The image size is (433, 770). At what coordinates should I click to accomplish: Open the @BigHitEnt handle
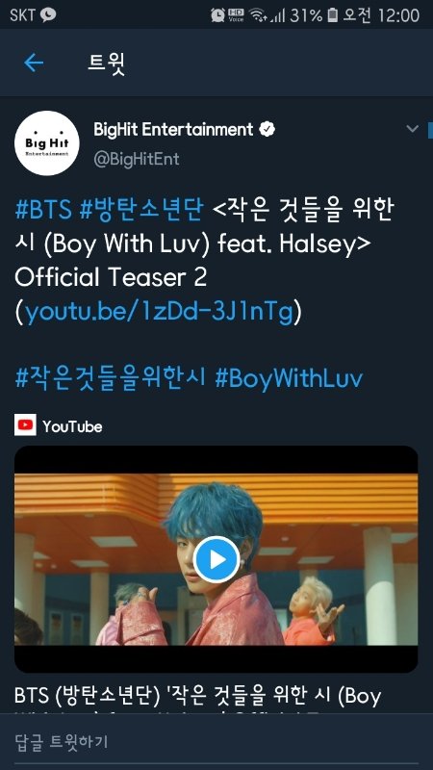coord(137,159)
